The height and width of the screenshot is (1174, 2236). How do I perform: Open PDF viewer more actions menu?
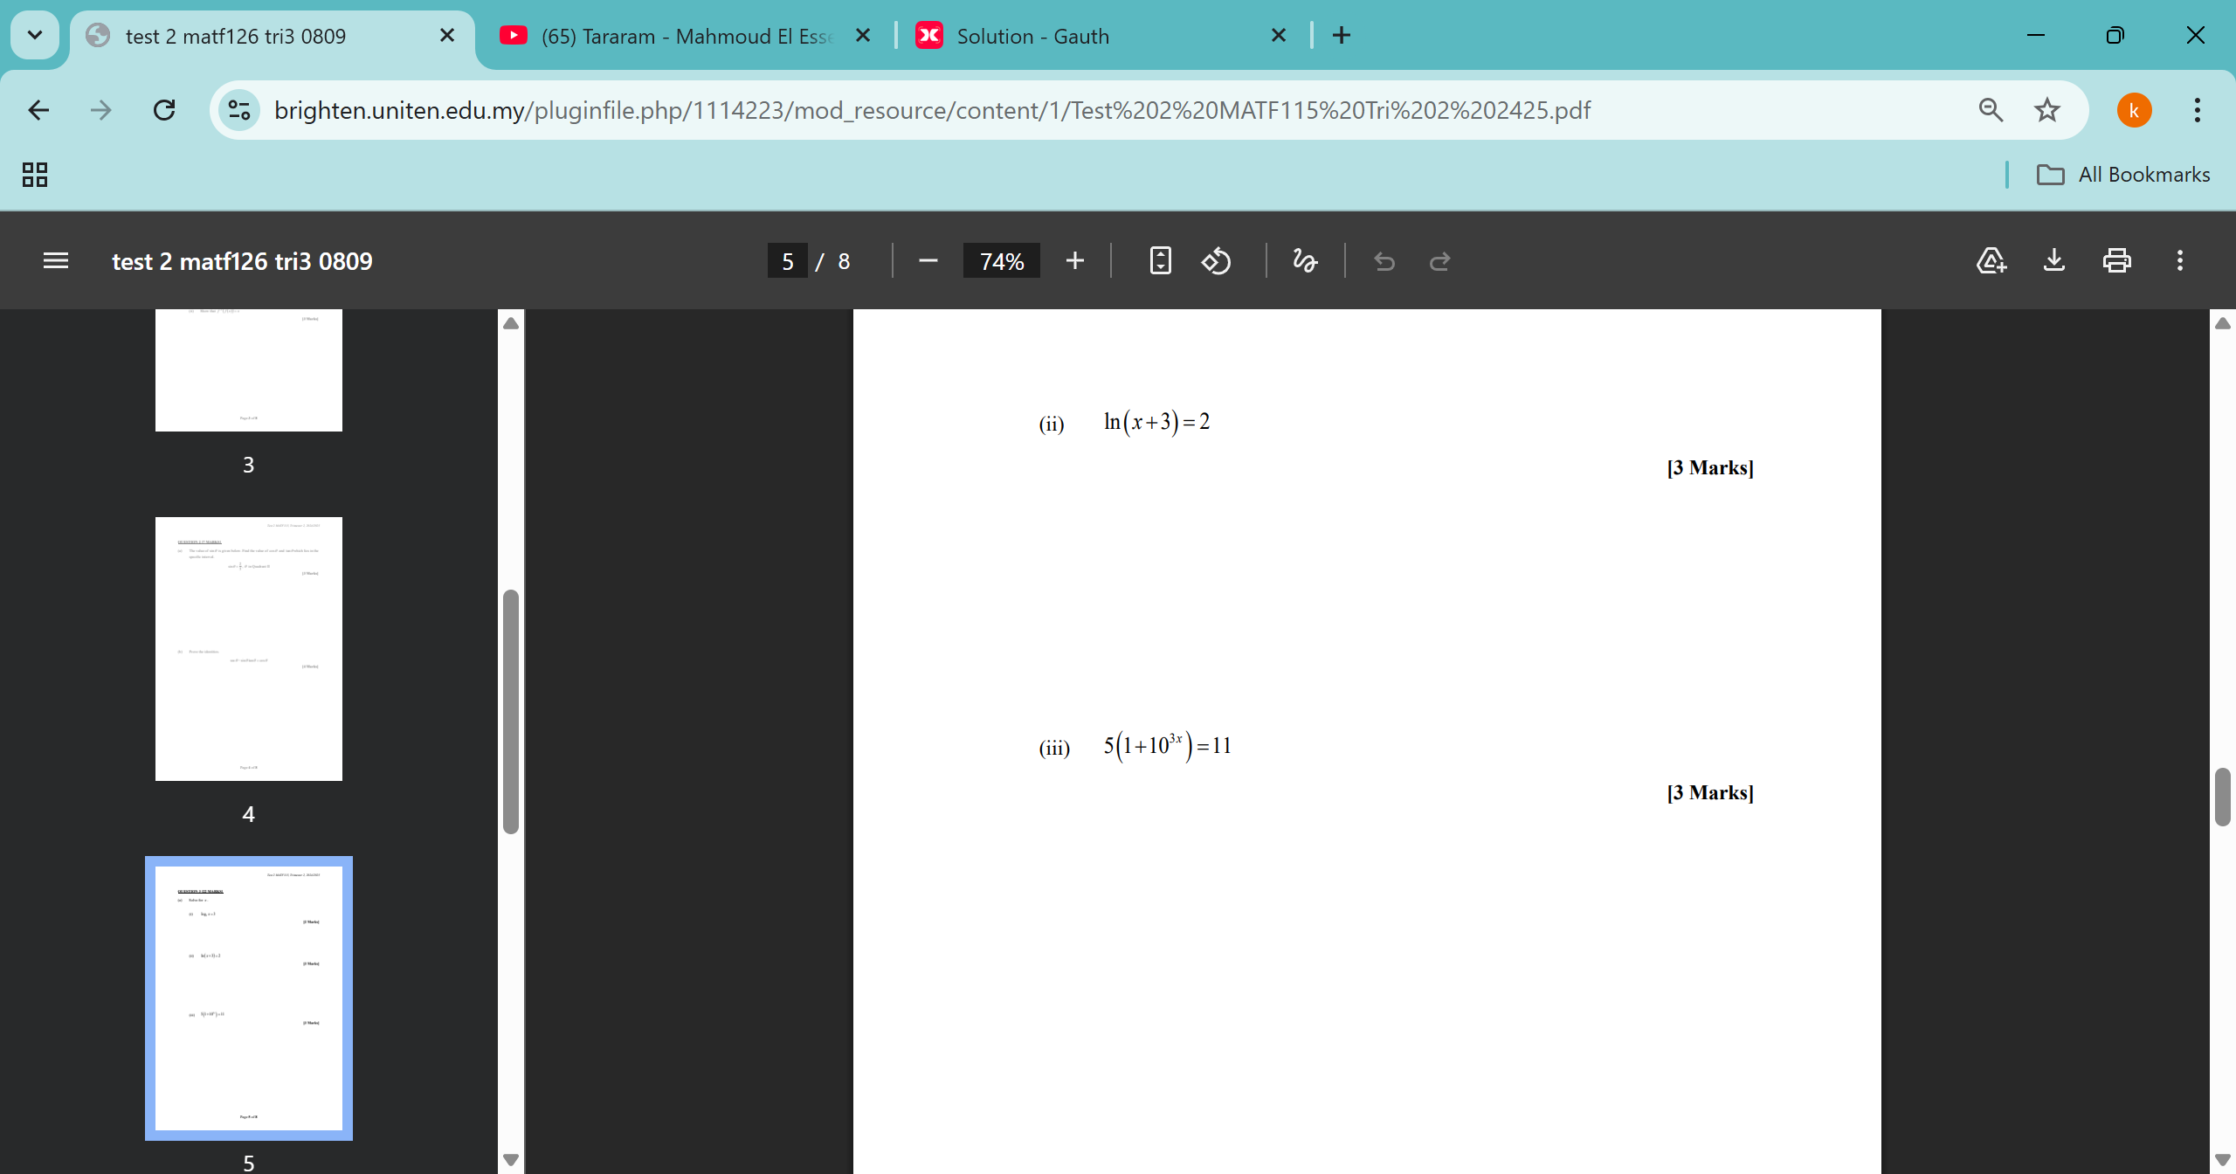(x=2179, y=261)
